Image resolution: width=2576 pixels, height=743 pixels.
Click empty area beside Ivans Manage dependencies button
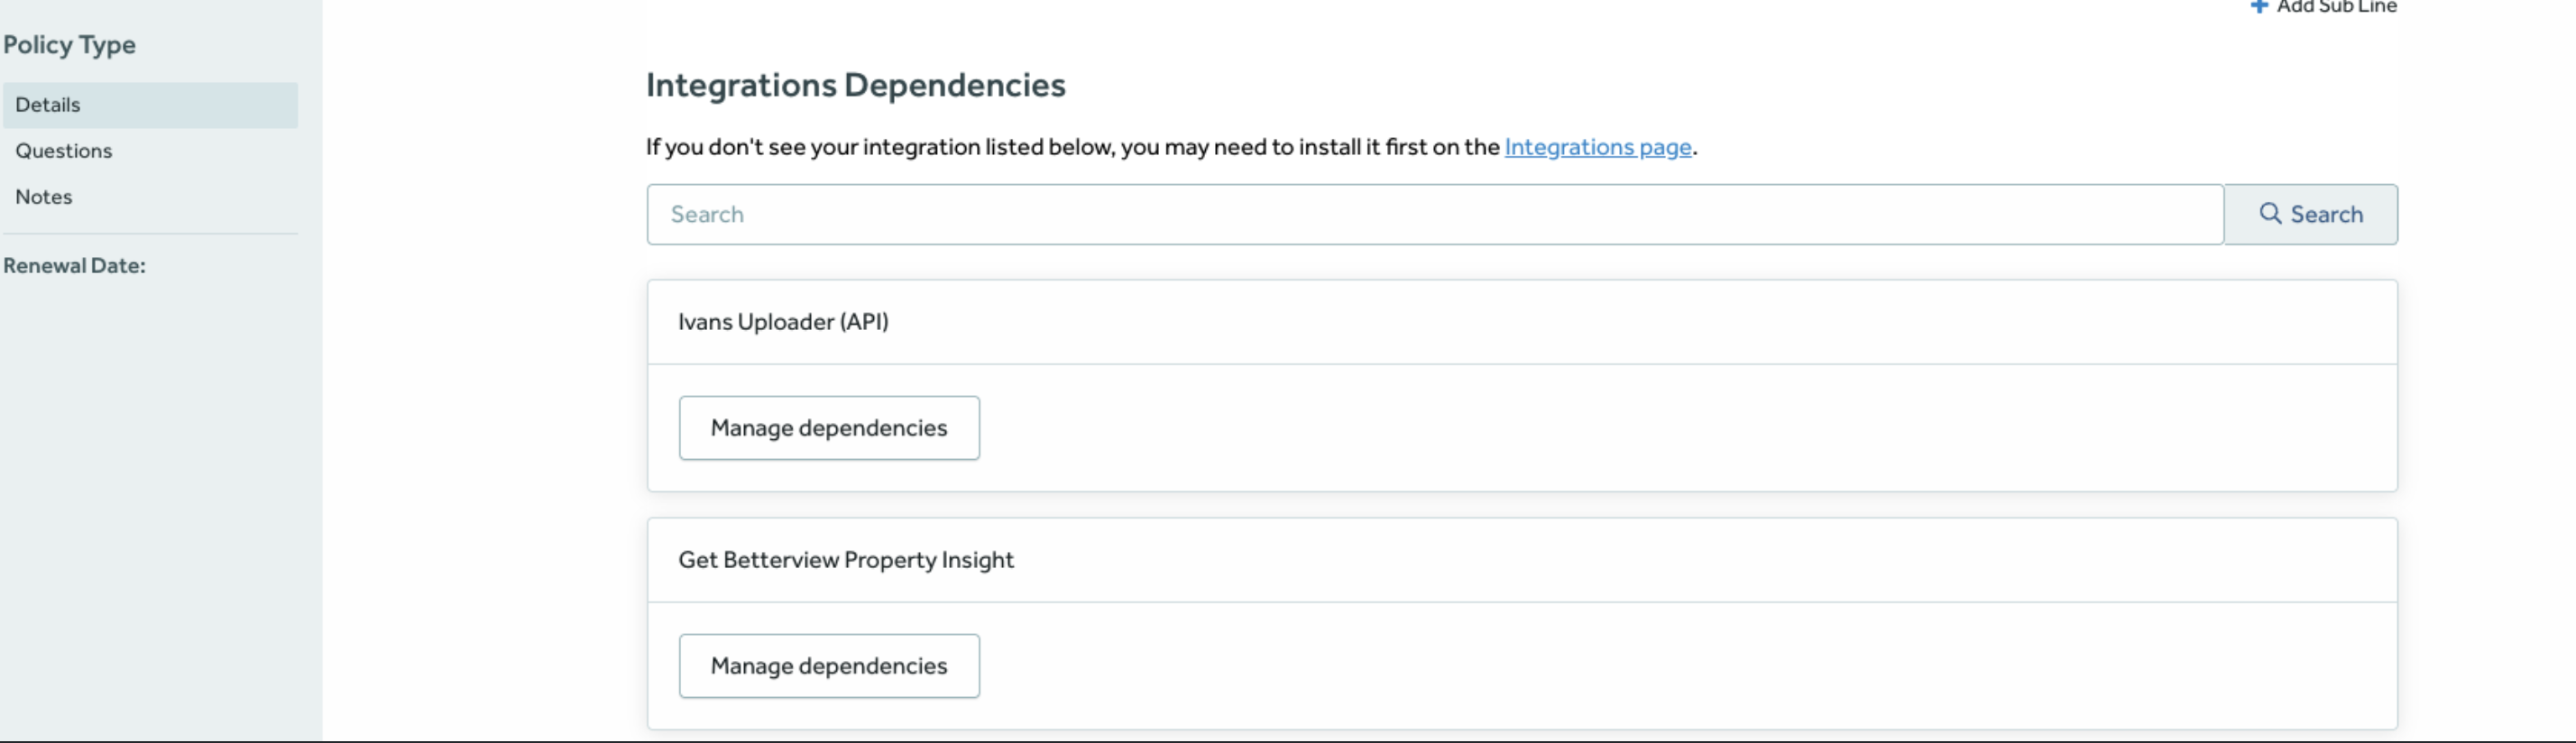(1600, 428)
